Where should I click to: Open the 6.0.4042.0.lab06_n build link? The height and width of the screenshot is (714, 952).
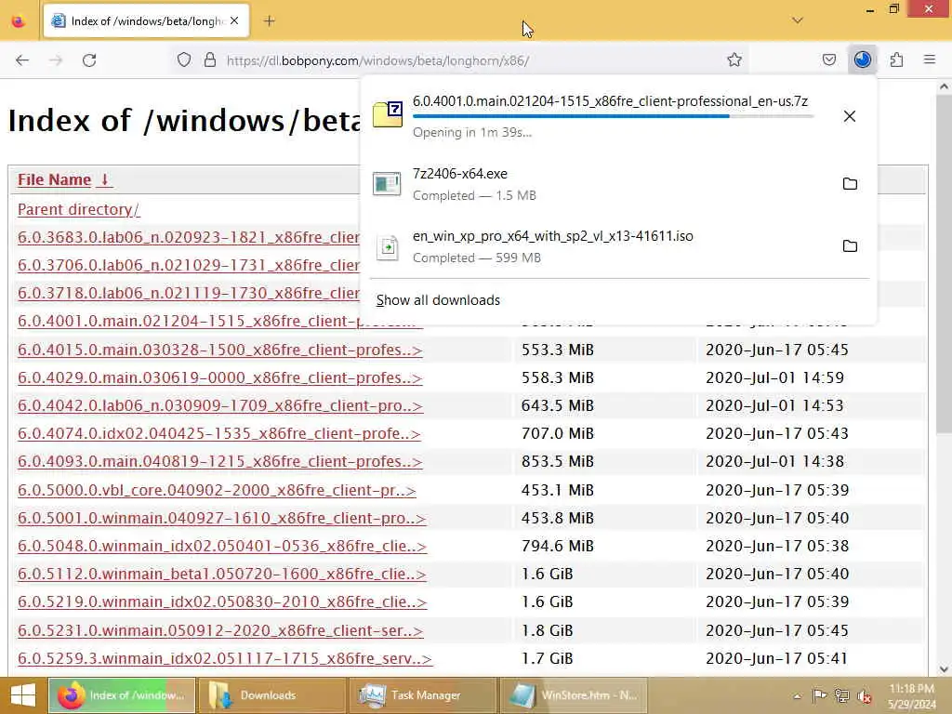coord(219,405)
